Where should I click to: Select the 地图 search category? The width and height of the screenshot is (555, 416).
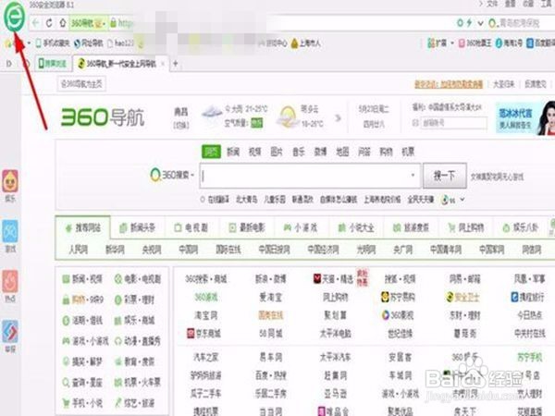point(342,152)
